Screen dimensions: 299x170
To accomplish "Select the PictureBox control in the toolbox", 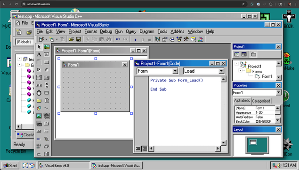I will coord(47,47).
